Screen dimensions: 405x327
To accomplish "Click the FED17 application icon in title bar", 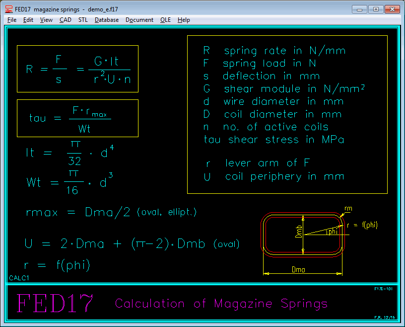I will pos(9,9).
